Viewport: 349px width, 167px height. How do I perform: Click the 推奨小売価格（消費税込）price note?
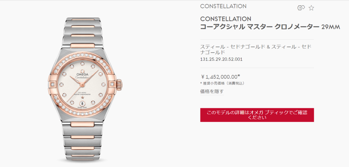(222, 83)
